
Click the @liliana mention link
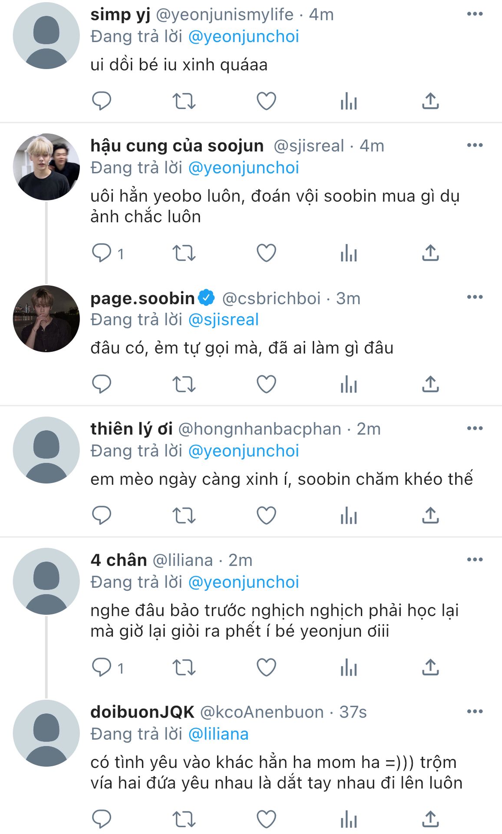coord(218,734)
